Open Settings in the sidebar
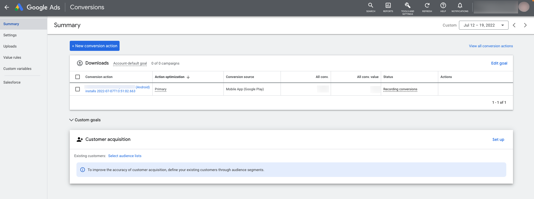Image resolution: width=534 pixels, height=199 pixels. pos(10,35)
